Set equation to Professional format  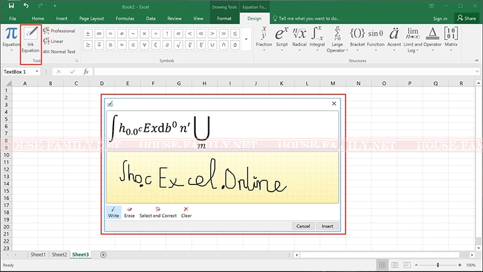[x=59, y=31]
